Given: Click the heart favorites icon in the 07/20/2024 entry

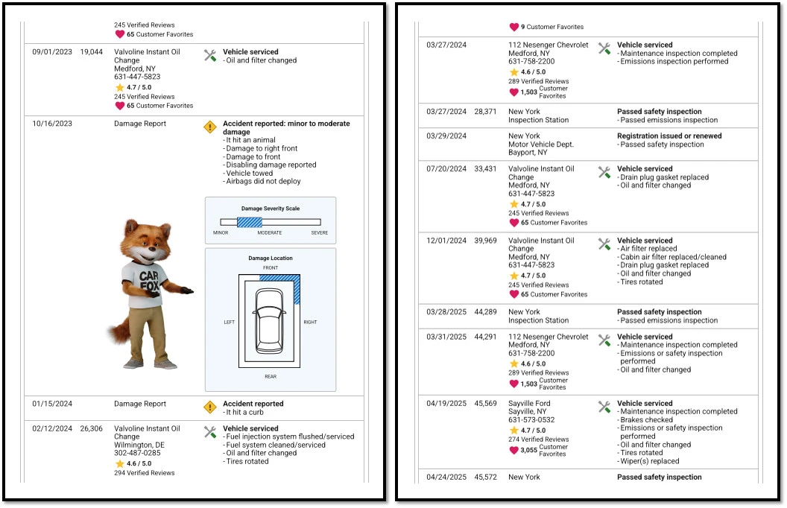Looking at the screenshot, I should click(x=514, y=223).
